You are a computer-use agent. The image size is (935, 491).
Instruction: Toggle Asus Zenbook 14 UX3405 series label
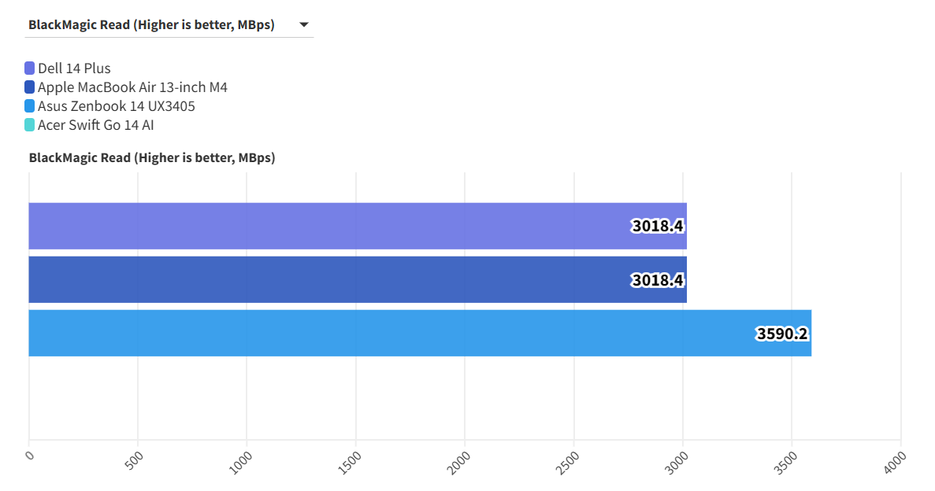(117, 106)
